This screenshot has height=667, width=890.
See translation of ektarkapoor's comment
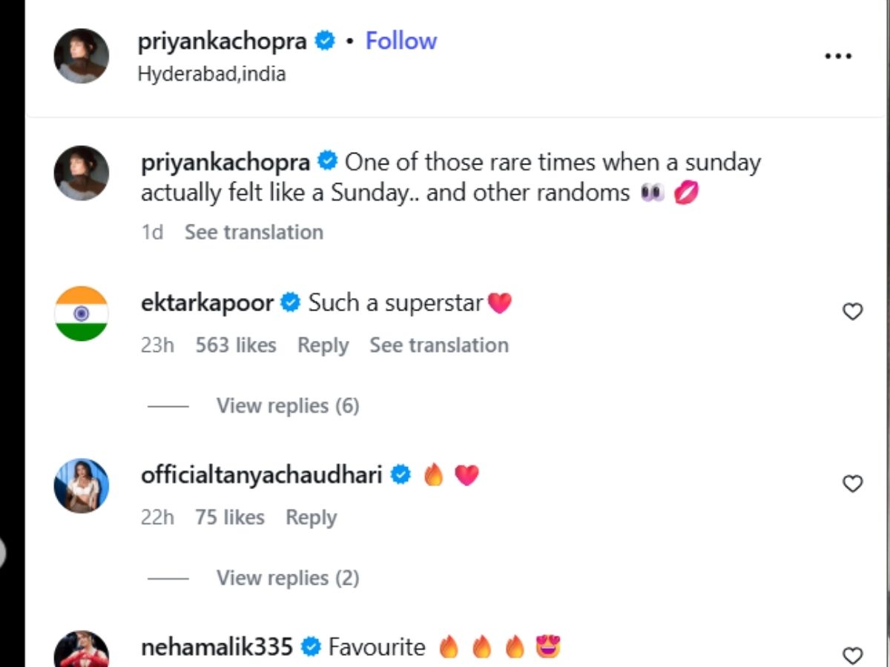pyautogui.click(x=439, y=345)
